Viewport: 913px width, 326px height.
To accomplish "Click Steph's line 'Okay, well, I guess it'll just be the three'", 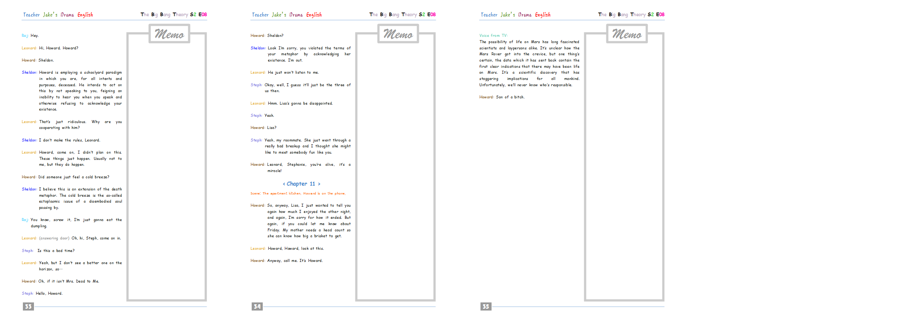I will click(300, 88).
